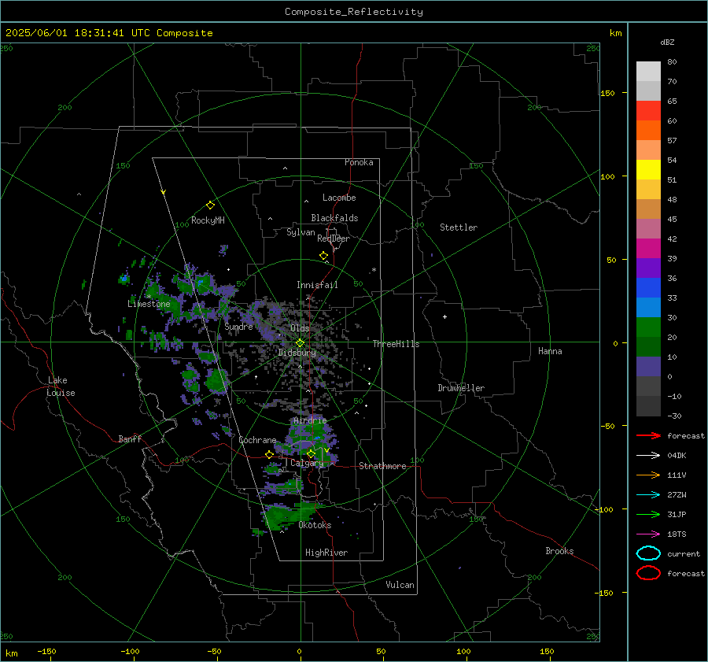This screenshot has height=662, width=708.
Task: Click the Airdrie city label
Action: coord(310,420)
